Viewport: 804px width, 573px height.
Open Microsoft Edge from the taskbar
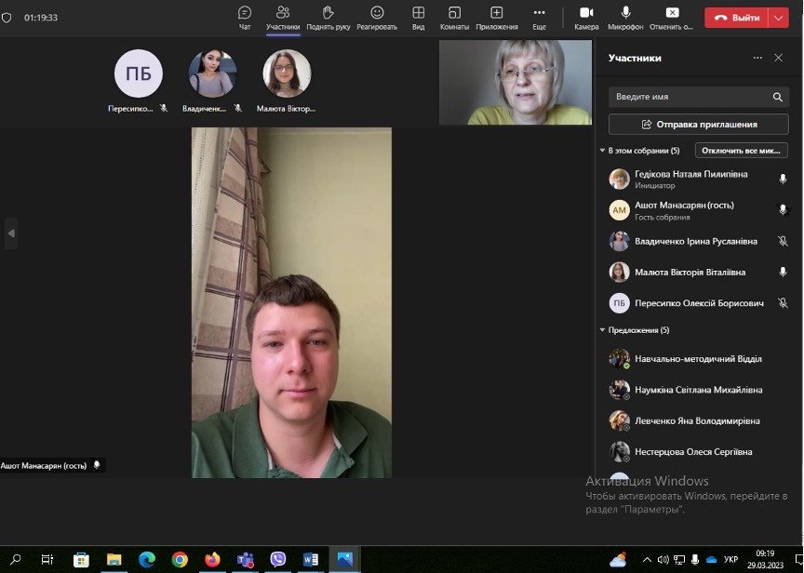[x=147, y=559]
